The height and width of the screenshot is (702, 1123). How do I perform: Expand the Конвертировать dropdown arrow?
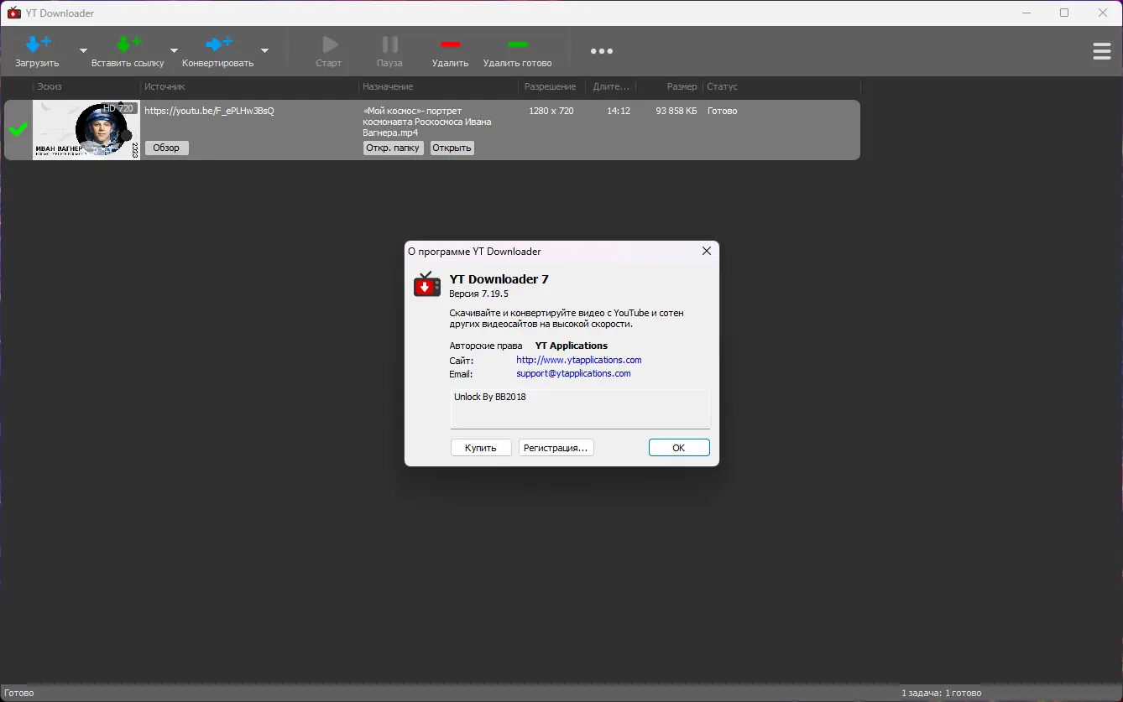coord(264,51)
